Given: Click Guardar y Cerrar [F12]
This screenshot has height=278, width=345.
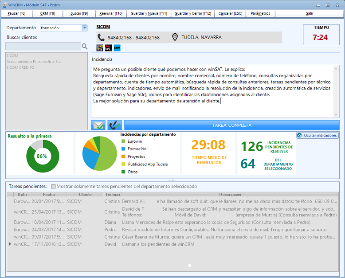Looking at the screenshot, I should (x=193, y=13).
